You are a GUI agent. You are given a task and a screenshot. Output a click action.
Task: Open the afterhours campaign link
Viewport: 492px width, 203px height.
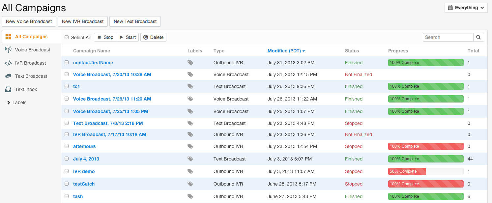84,146
